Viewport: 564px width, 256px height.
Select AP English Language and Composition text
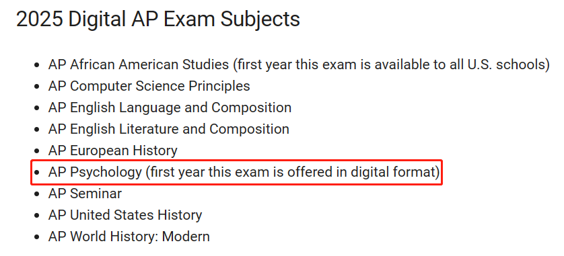tap(170, 108)
